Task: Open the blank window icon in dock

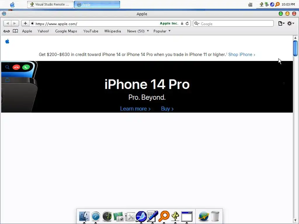Action: (187, 216)
